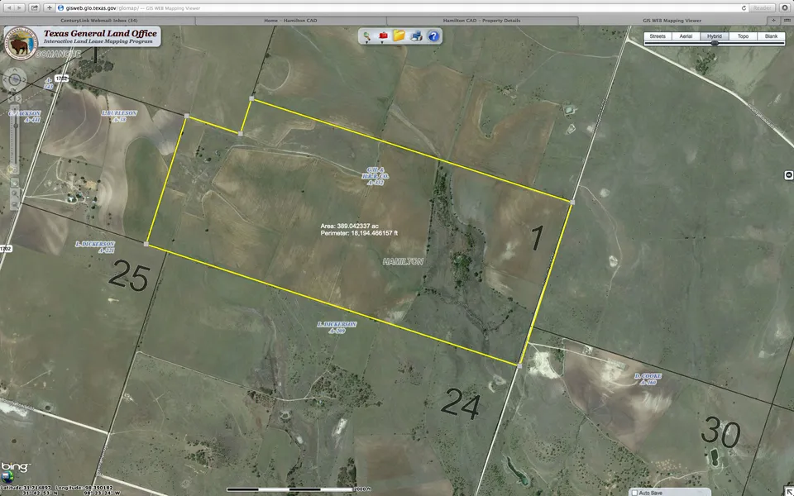The image size is (794, 496).
Task: Switch basemap to Aerial
Action: [686, 36]
